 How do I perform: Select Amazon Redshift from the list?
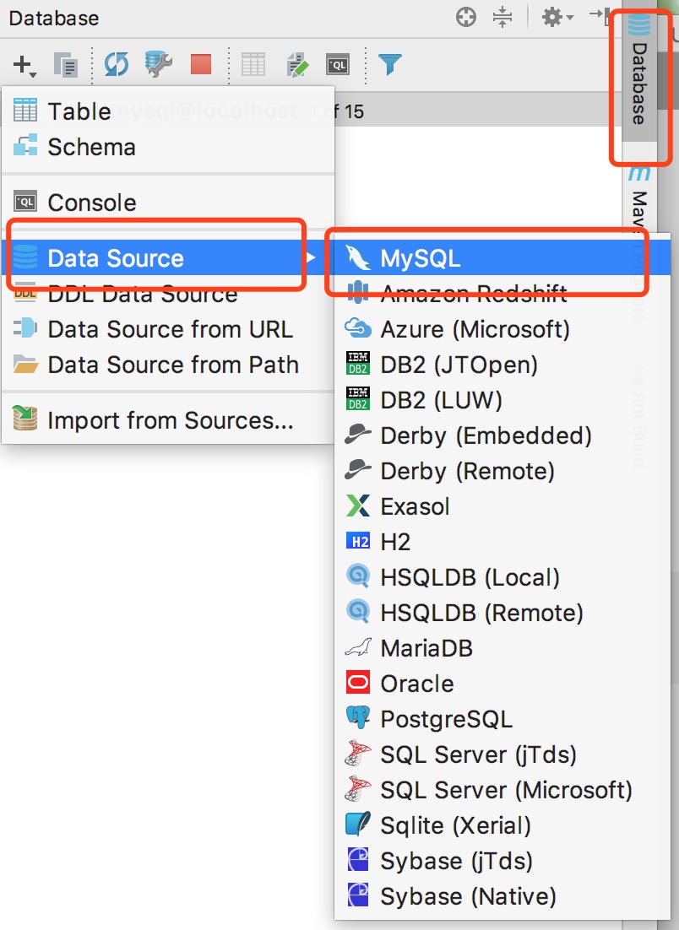[502, 294]
